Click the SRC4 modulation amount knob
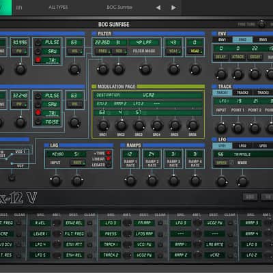The height and width of the screenshot is (273, 273). tap(157, 126)
